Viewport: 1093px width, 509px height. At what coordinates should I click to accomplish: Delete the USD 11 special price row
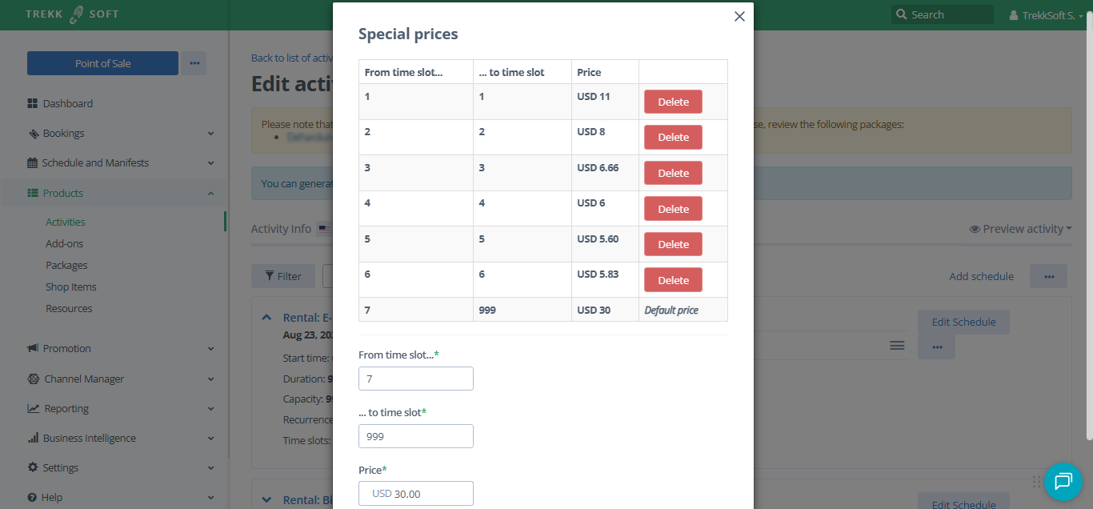pyautogui.click(x=673, y=102)
